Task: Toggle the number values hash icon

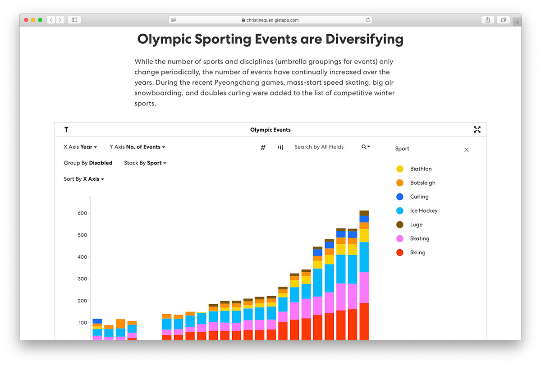Action: (263, 147)
